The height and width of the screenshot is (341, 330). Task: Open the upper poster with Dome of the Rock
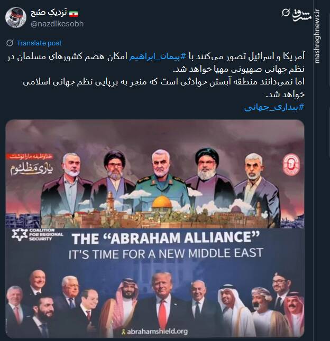tap(155, 174)
